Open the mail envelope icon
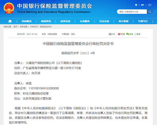157x125 pixels. pyautogui.click(x=150, y=5)
